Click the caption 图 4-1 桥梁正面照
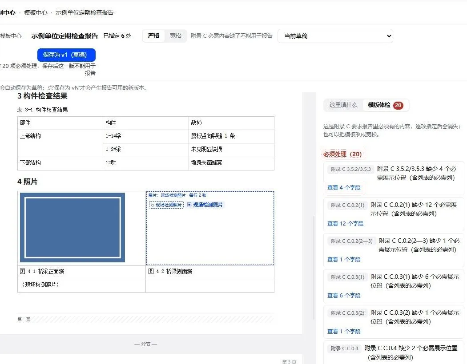 coord(42,271)
